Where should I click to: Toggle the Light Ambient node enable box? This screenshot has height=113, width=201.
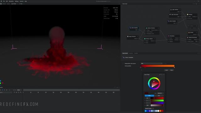point(180,10)
